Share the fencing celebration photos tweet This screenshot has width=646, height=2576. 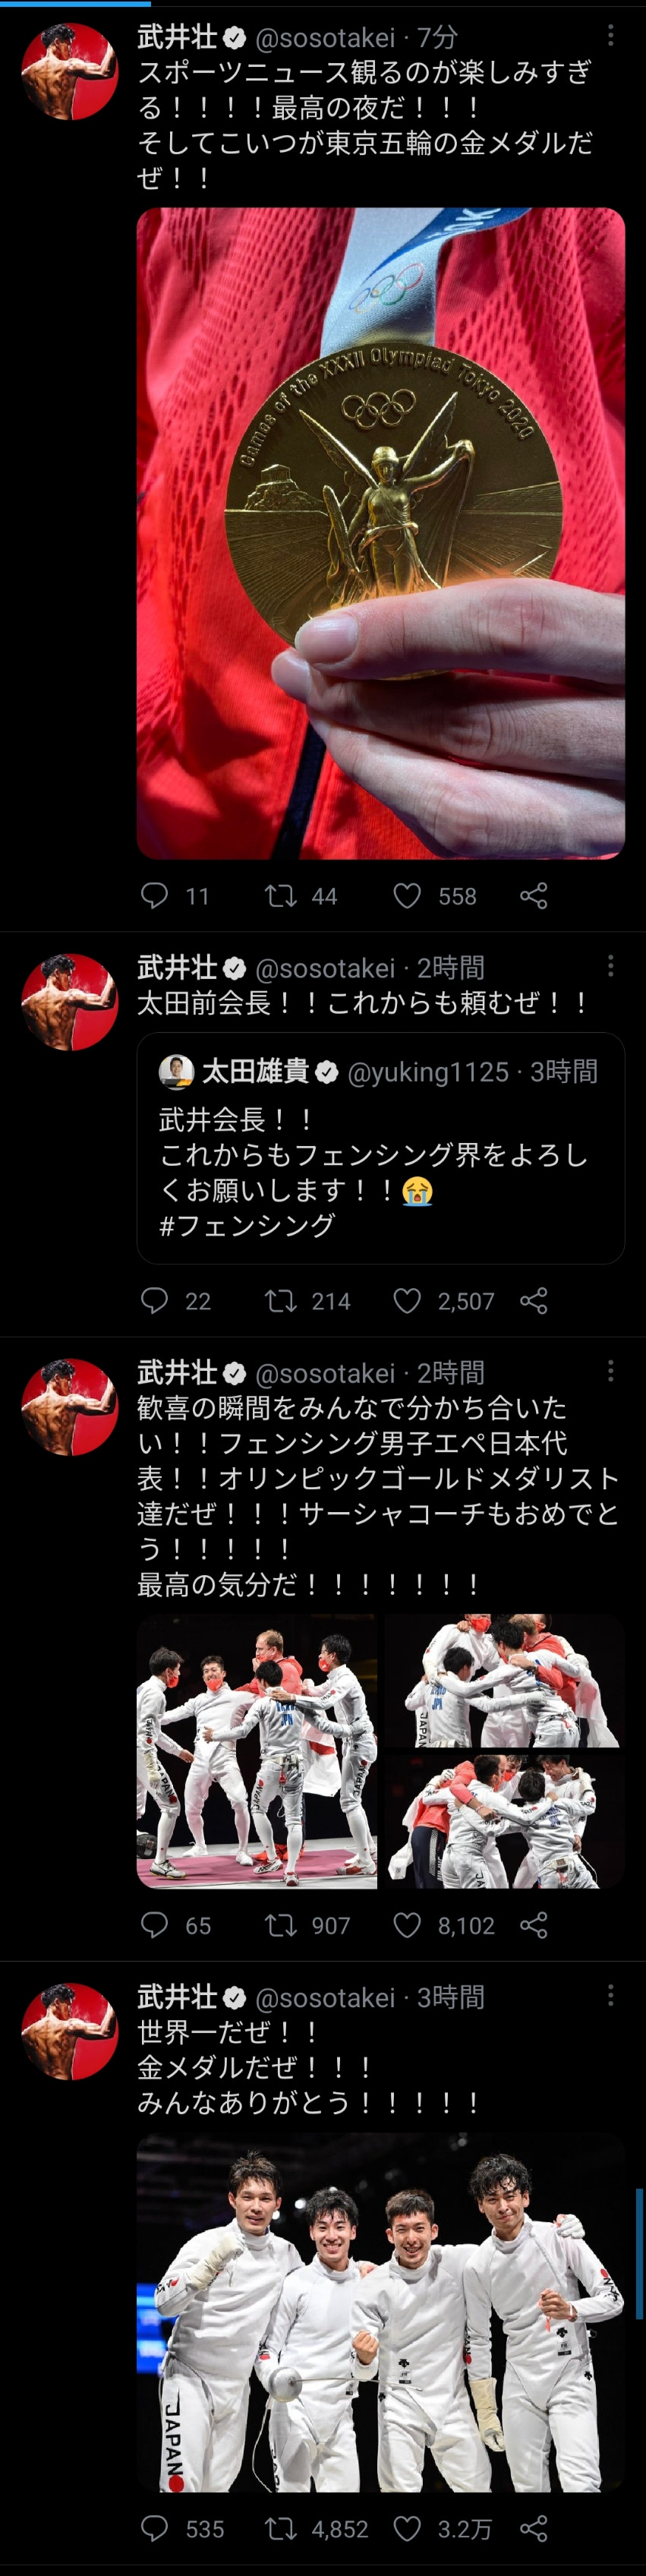pyautogui.click(x=534, y=1925)
